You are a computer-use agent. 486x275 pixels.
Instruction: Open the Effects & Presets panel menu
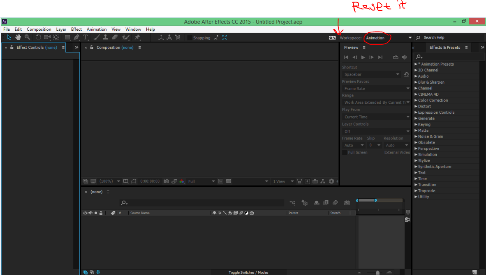(x=466, y=48)
